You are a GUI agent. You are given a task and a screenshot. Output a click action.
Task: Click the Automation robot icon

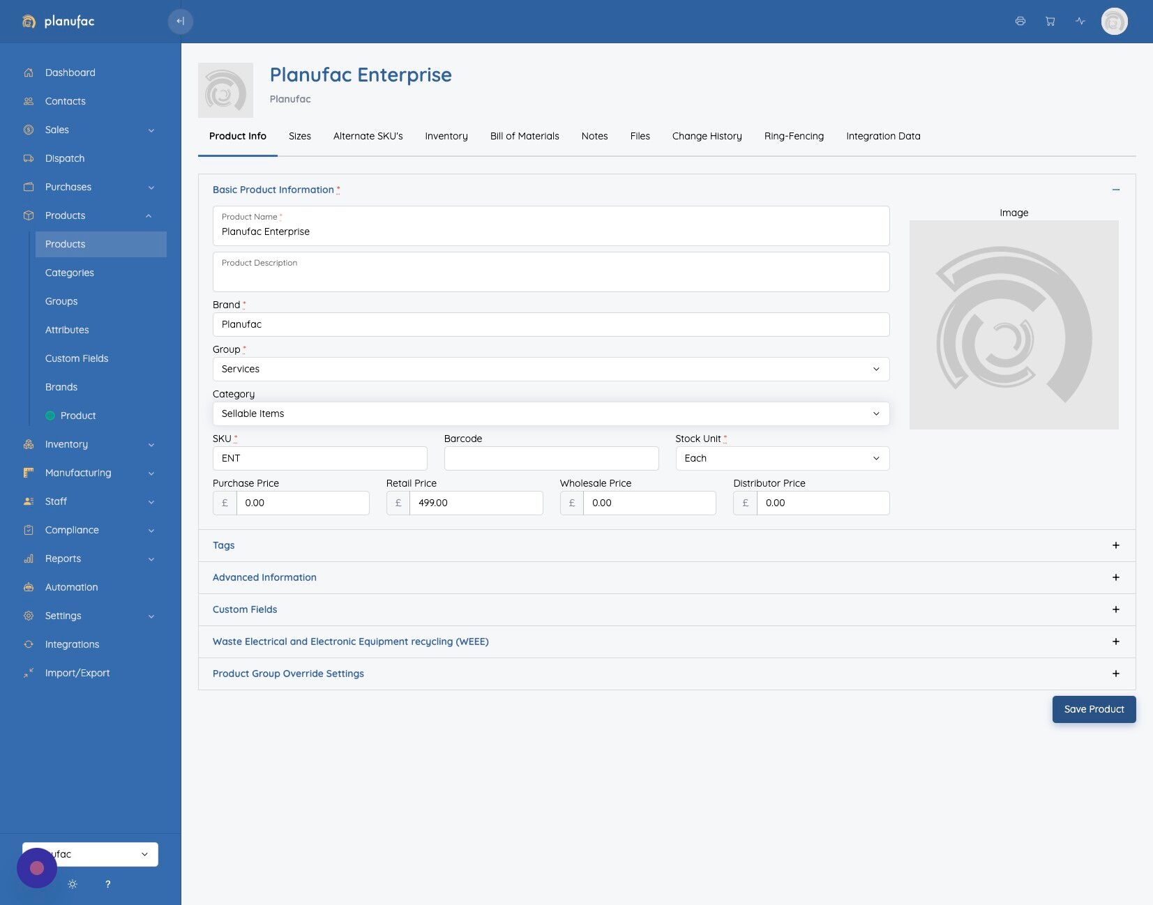pos(29,587)
